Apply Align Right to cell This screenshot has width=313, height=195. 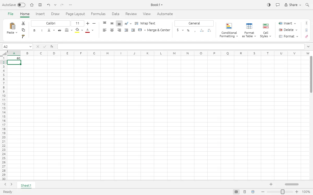pyautogui.click(x=119, y=30)
